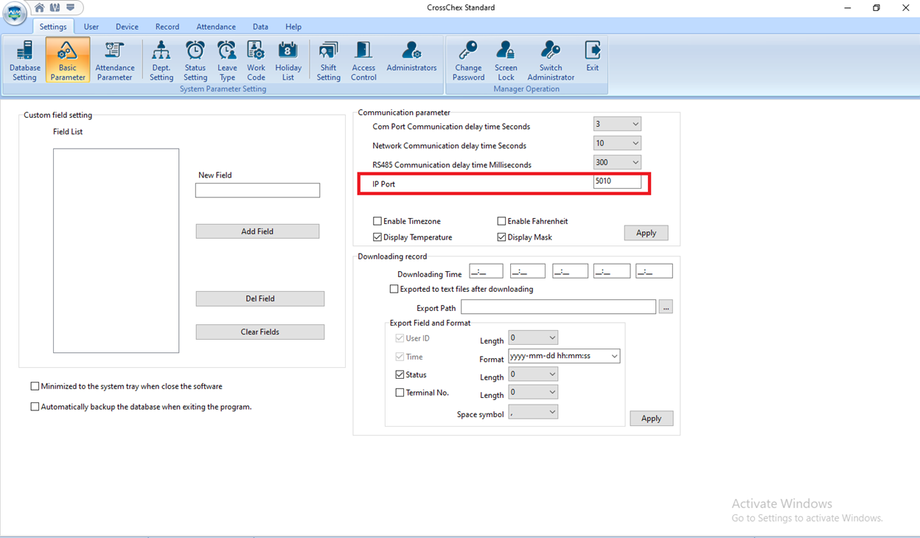920x538 pixels.
Task: Click the Field List box
Action: pos(116,251)
